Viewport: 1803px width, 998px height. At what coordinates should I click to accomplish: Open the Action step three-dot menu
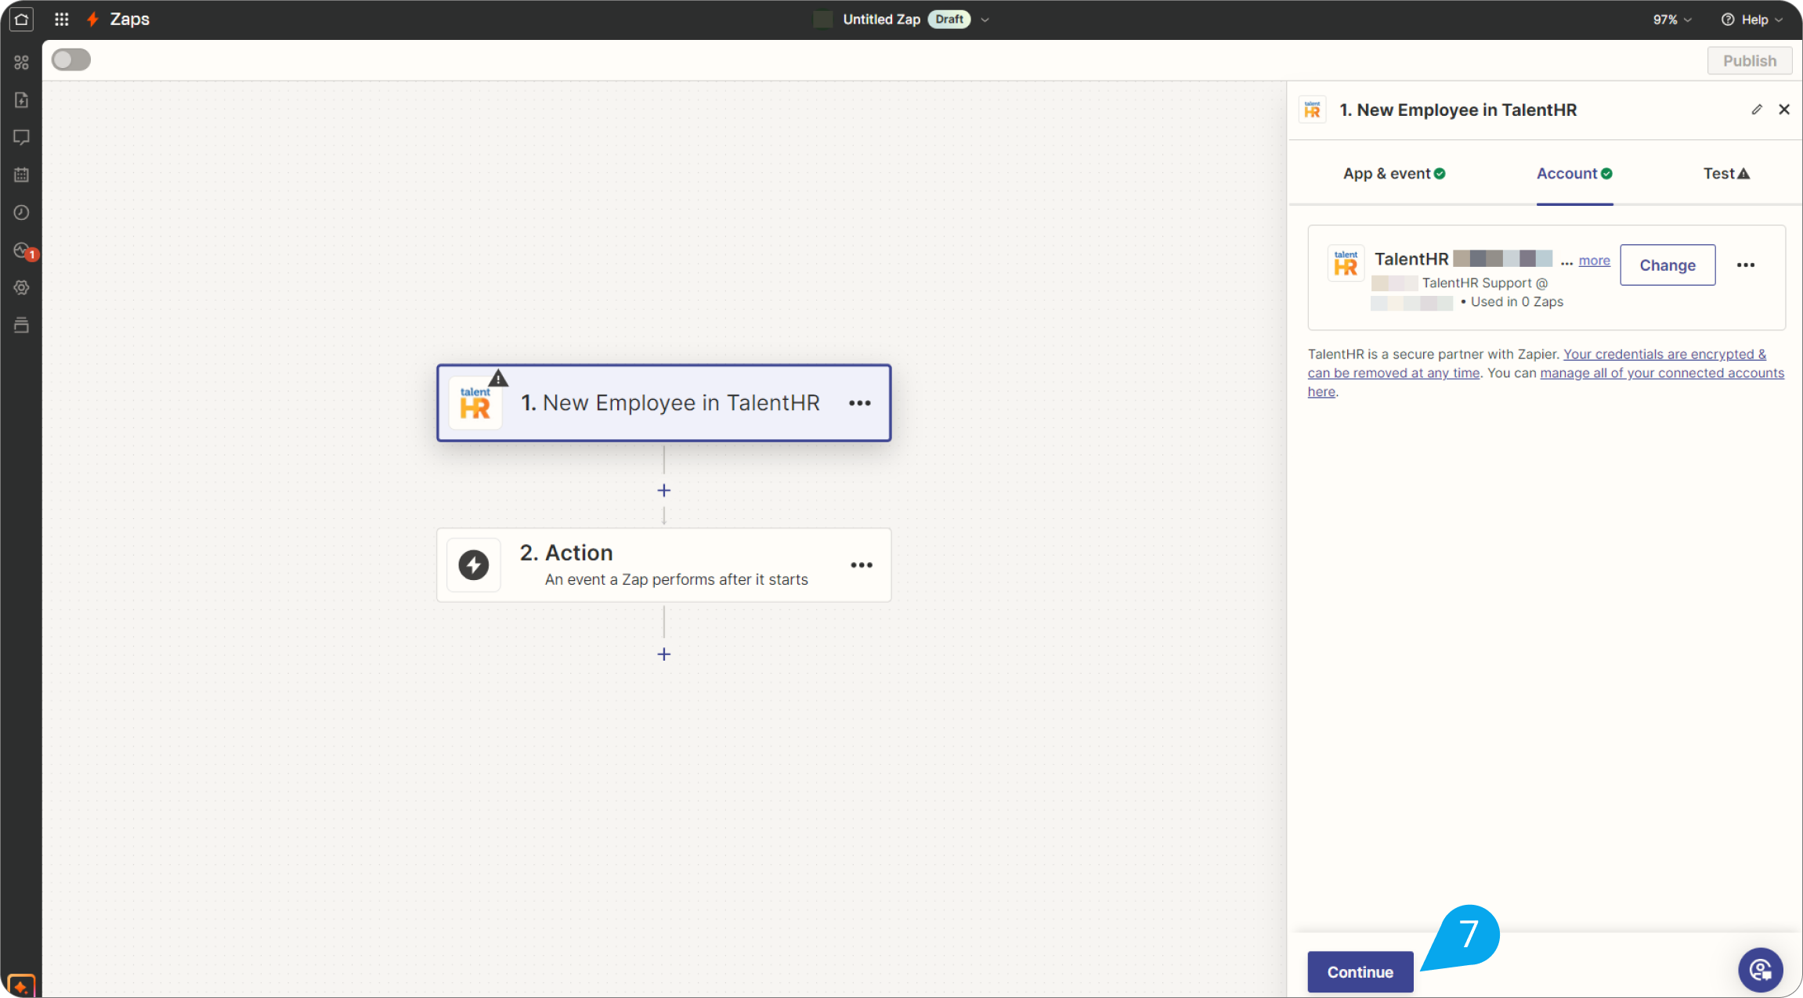pos(862,565)
